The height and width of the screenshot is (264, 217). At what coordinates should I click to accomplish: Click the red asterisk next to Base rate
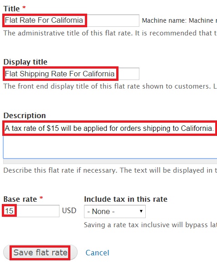(41, 198)
